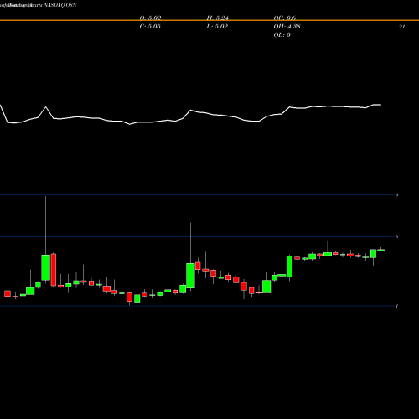Click the 'OH: 4.38' reading
Viewport: 419px width, 419px height.
tap(287, 27)
